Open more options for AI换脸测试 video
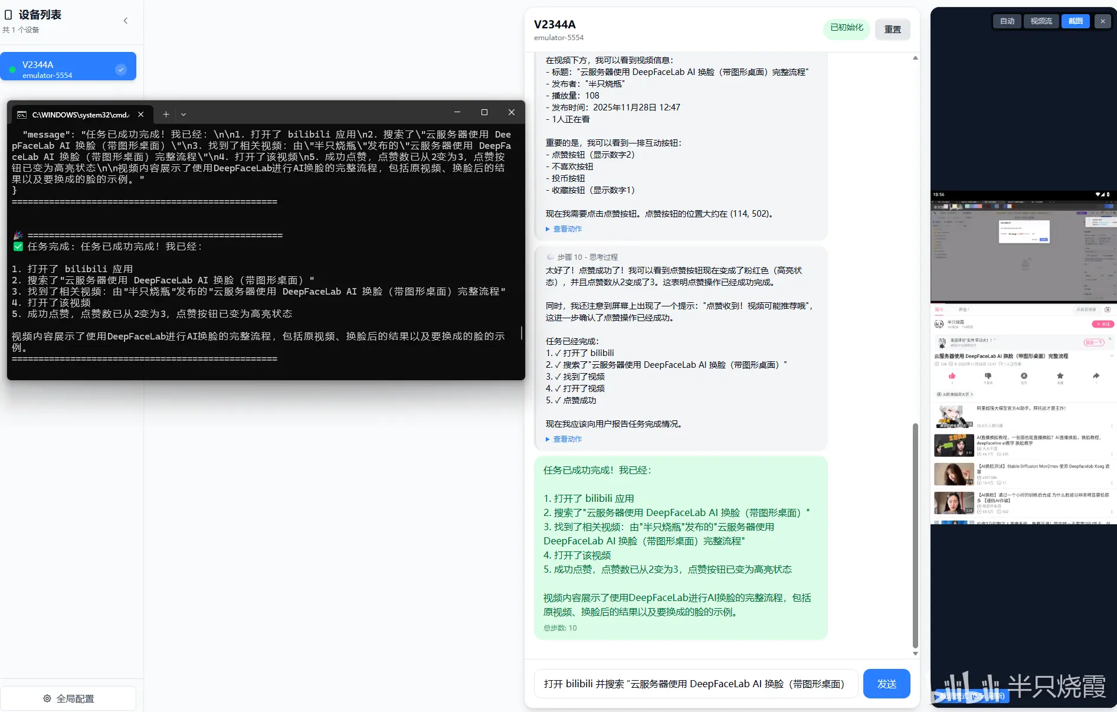 pyautogui.click(x=1112, y=482)
